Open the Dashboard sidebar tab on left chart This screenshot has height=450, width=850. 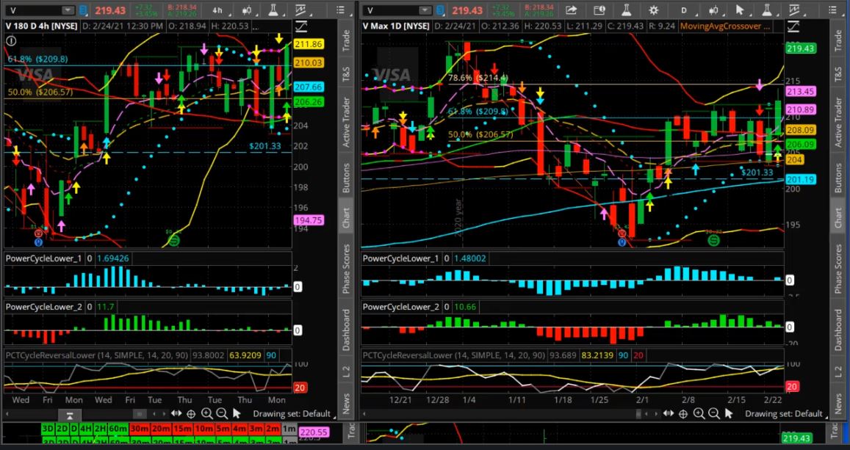coord(347,330)
